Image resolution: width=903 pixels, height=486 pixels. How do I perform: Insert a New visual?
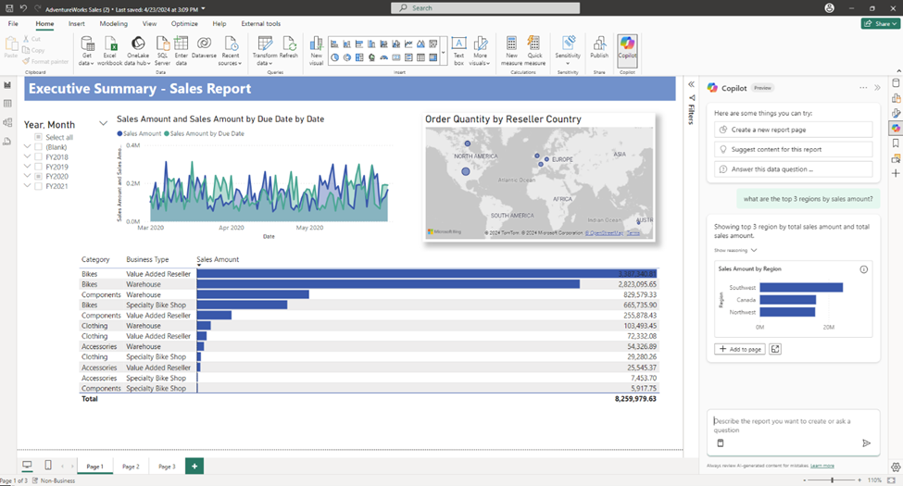point(316,51)
